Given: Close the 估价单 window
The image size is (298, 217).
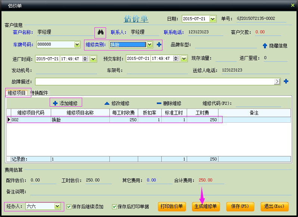Looking at the screenshot, I should pos(293,5).
